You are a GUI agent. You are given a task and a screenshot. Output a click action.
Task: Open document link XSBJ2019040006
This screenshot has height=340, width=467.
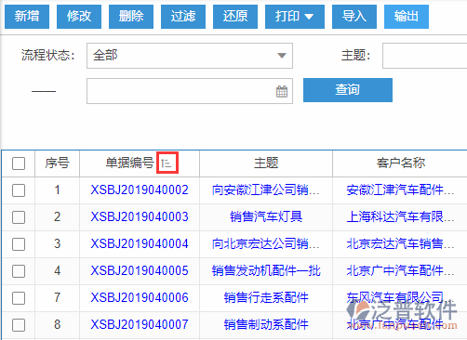140,297
